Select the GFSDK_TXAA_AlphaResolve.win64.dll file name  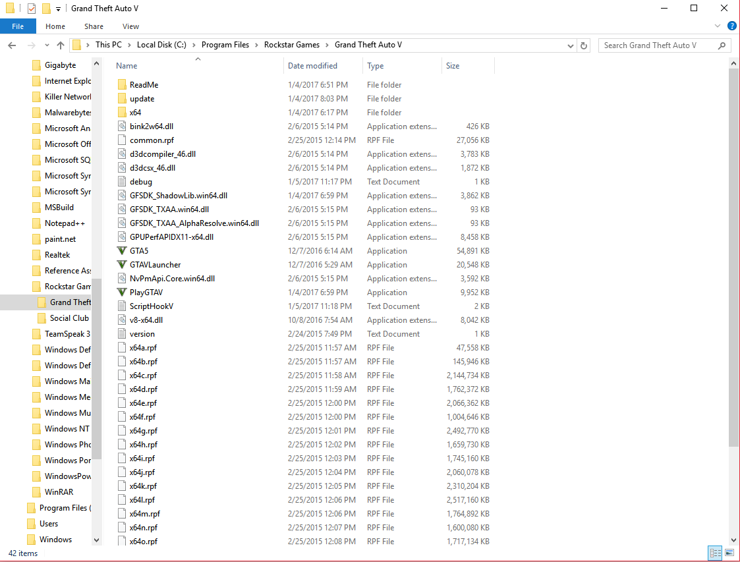pyautogui.click(x=194, y=223)
